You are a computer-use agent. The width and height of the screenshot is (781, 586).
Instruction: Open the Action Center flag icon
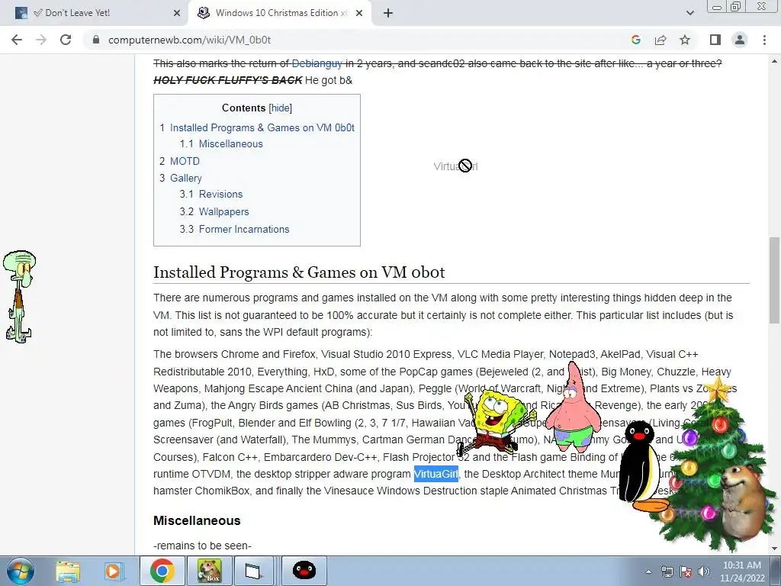tap(686, 572)
